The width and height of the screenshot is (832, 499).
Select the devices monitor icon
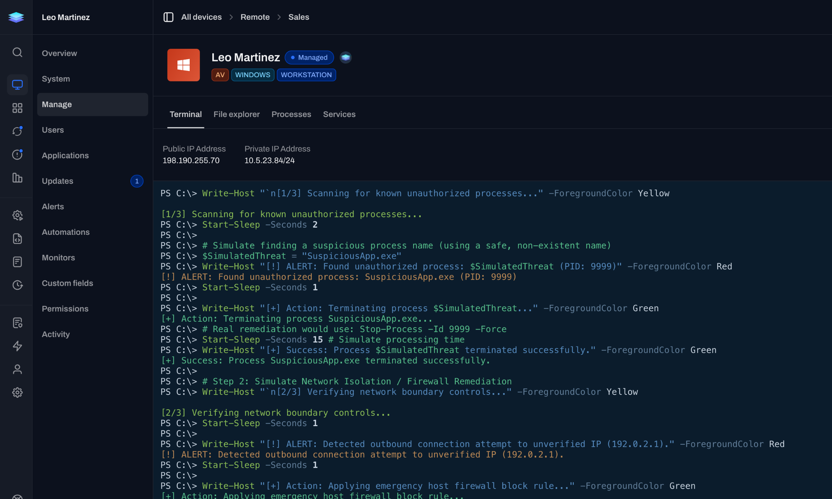(x=17, y=85)
